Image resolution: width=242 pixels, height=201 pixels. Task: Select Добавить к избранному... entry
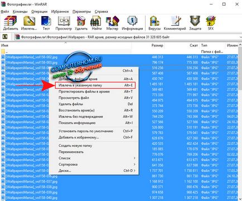pos(94,137)
